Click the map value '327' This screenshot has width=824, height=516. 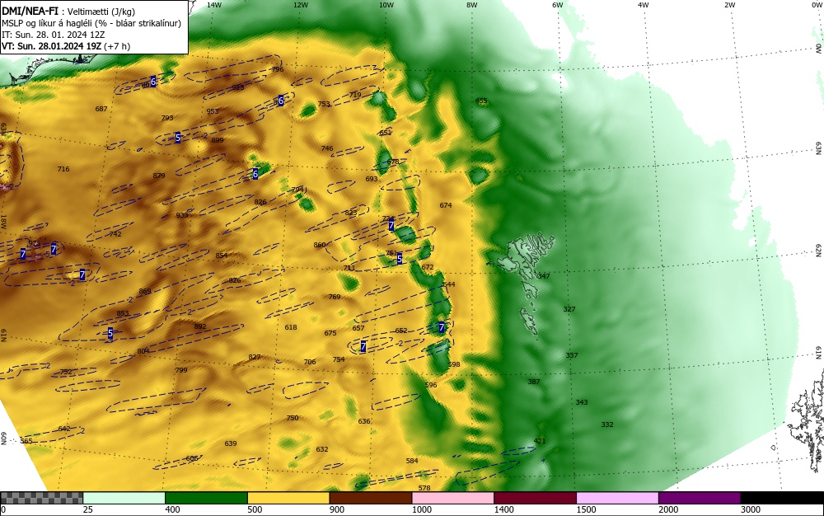[569, 309]
